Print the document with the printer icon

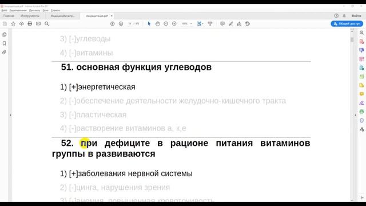point(30,23)
